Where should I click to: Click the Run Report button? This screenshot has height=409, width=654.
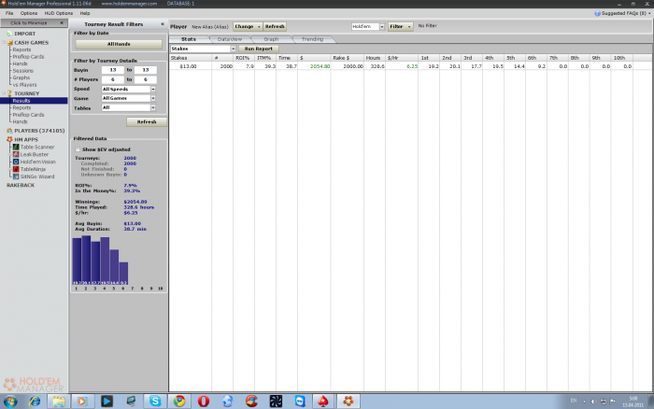click(x=258, y=49)
